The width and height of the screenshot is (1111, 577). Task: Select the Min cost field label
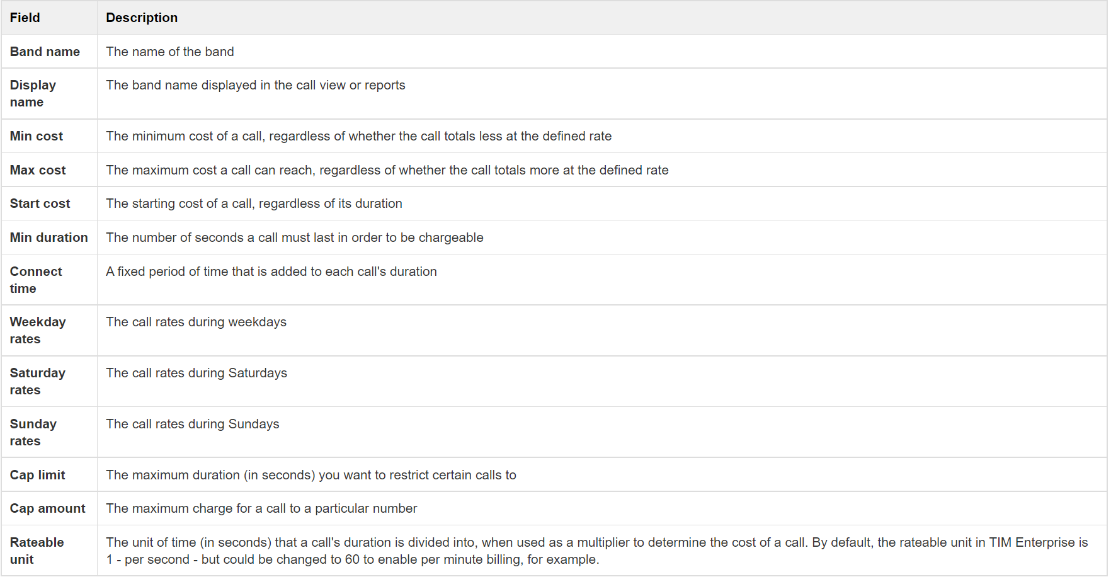[x=37, y=136]
